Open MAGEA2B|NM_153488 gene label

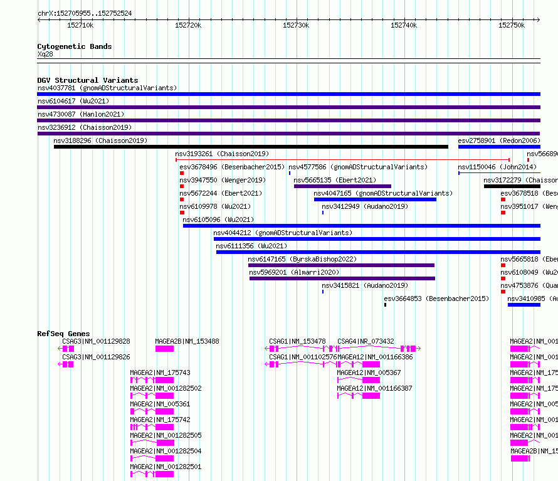click(187, 341)
